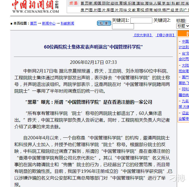This screenshot has width=189, height=187.
Task: Open the 房产 channel link
Action: (x=84, y=10)
